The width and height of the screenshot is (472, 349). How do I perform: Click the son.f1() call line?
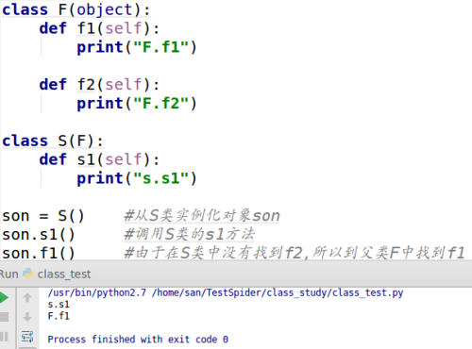point(39,253)
